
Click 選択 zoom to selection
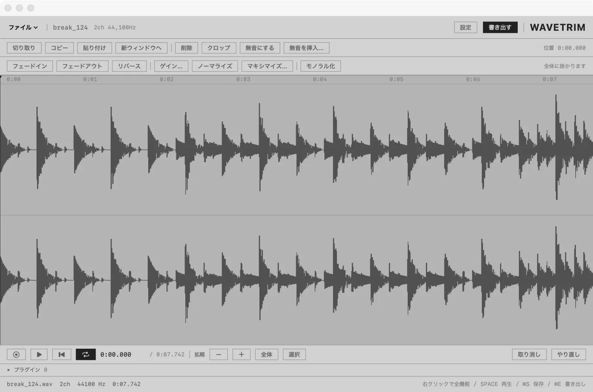[294, 355]
